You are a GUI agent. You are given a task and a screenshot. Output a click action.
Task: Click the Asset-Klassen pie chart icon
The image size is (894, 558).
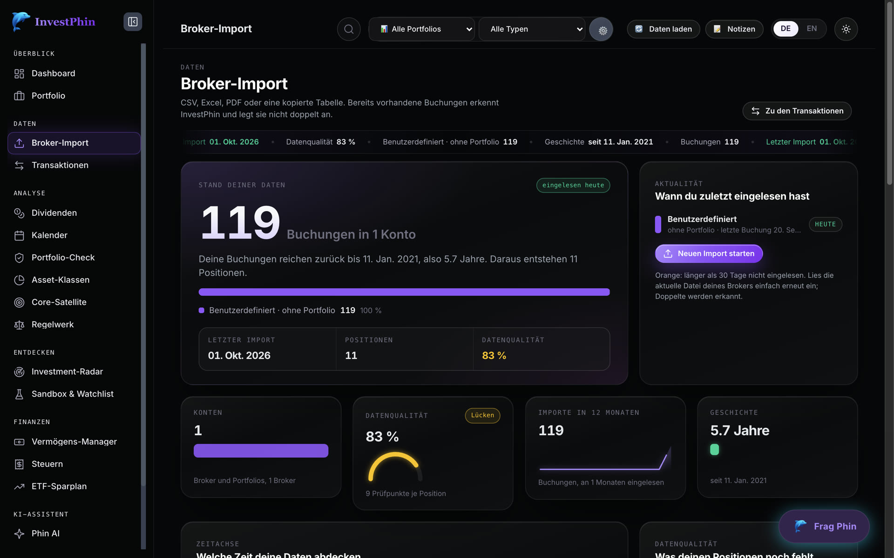pyautogui.click(x=19, y=280)
